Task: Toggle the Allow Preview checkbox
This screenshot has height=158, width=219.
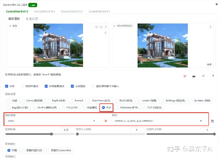Action: [x=72, y=86]
